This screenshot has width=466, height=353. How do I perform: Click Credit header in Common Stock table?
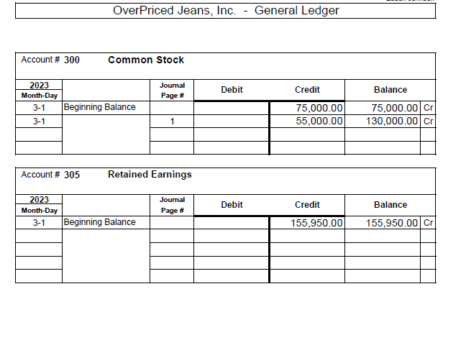point(307,90)
